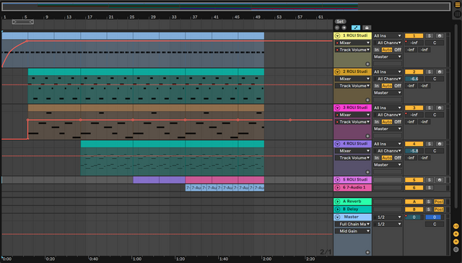Open Master cue out 1/2 dropdown
The width and height of the screenshot is (462, 263).
[388, 217]
